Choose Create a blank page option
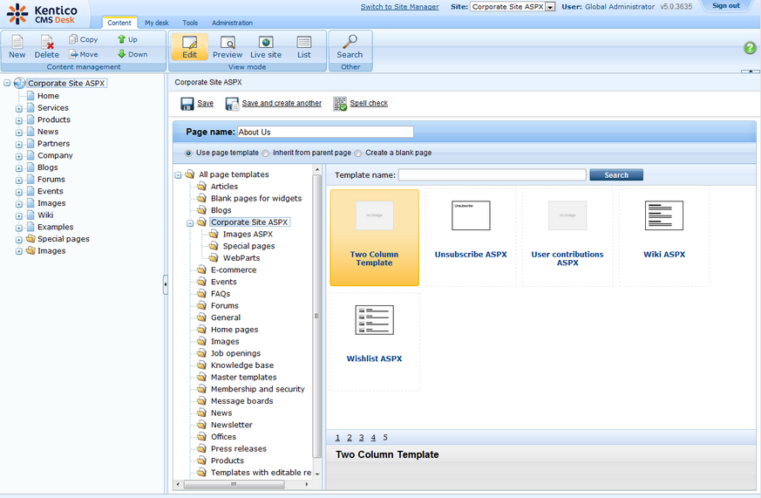The width and height of the screenshot is (761, 498). pyautogui.click(x=358, y=153)
